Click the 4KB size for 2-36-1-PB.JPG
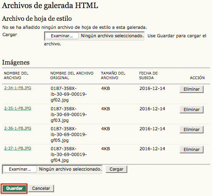 coord(105,129)
